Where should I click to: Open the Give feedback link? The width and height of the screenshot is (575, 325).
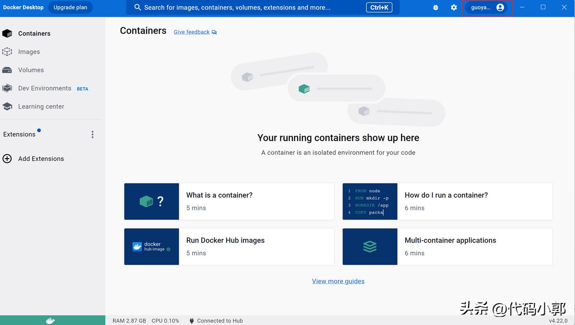[192, 32]
